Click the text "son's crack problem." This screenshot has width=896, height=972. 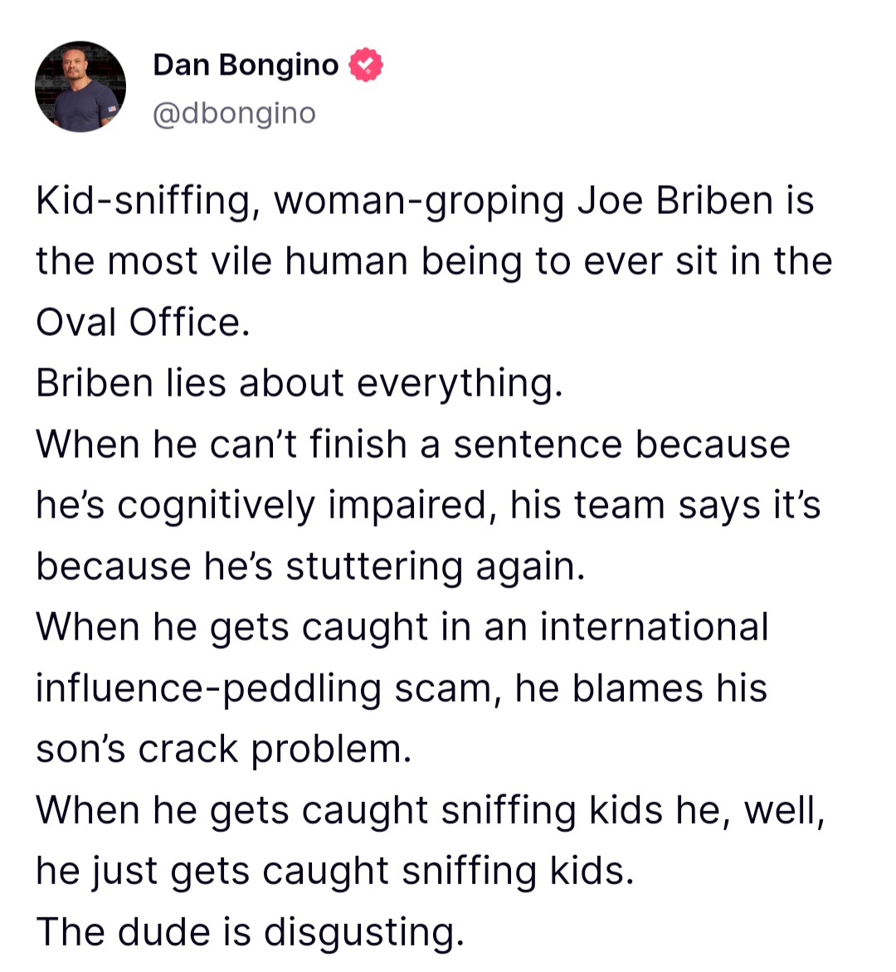click(224, 749)
